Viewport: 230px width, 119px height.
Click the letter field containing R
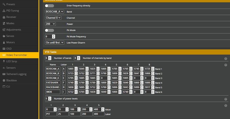(64, 87)
